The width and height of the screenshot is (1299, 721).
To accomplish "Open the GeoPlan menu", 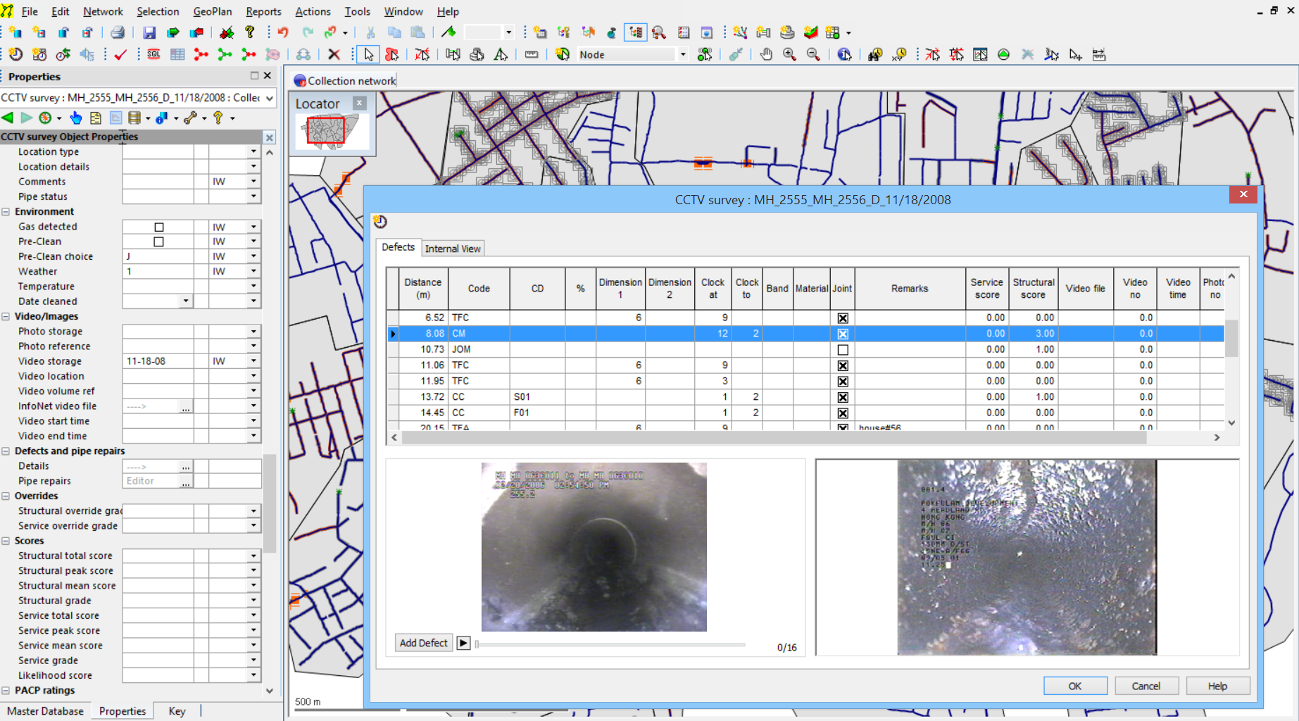I will tap(213, 11).
